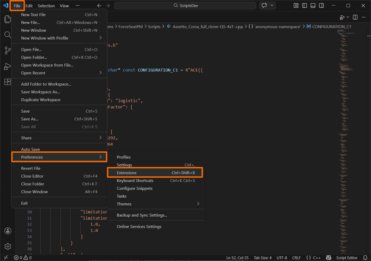
Task: Open Backup and Sync Settings
Action: (x=156, y=215)
